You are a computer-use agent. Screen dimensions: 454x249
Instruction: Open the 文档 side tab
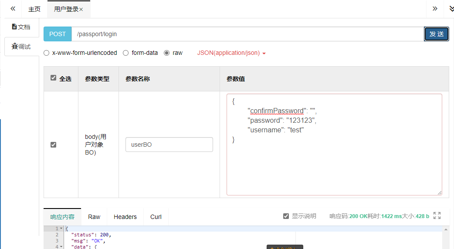pyautogui.click(x=21, y=27)
